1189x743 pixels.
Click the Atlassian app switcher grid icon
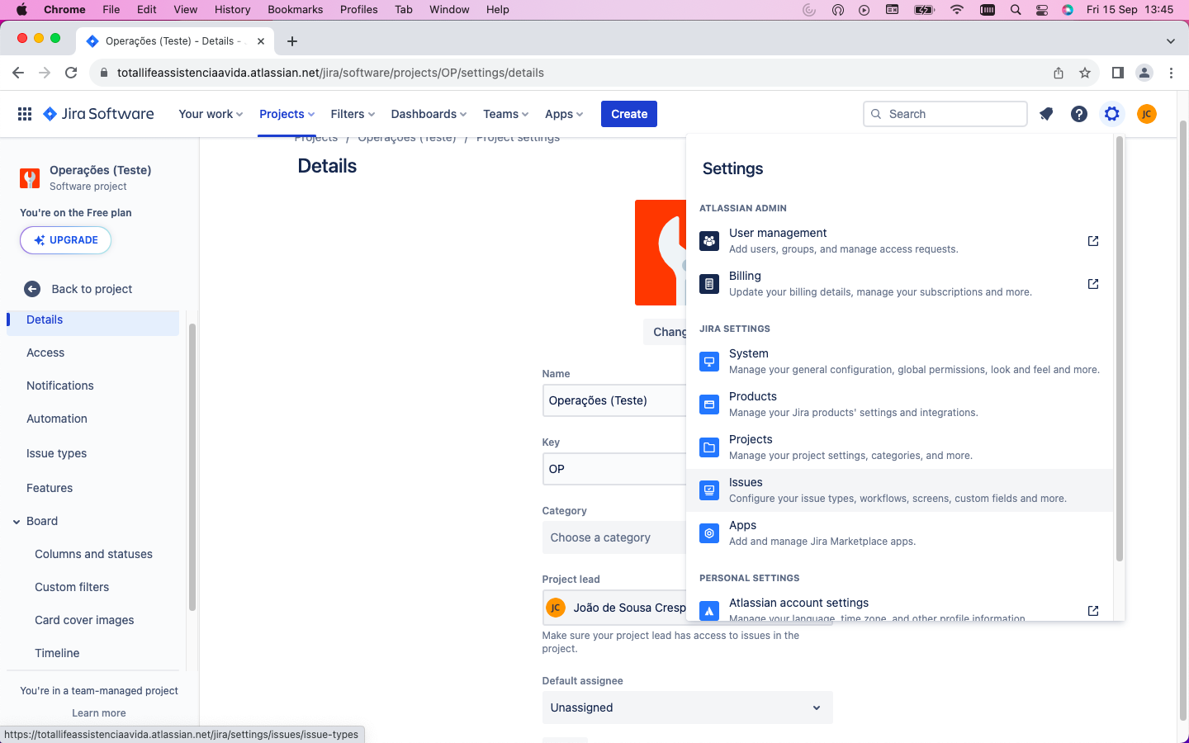click(x=25, y=112)
